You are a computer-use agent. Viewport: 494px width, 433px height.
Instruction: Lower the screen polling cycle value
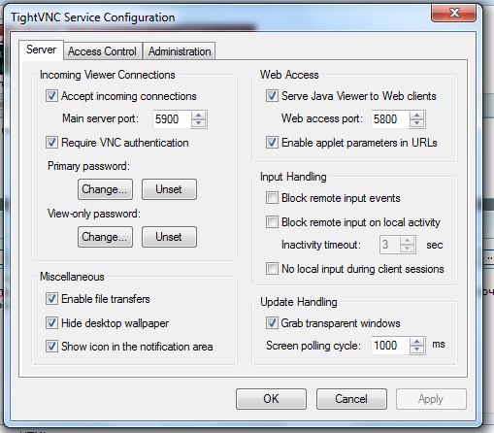(416, 350)
